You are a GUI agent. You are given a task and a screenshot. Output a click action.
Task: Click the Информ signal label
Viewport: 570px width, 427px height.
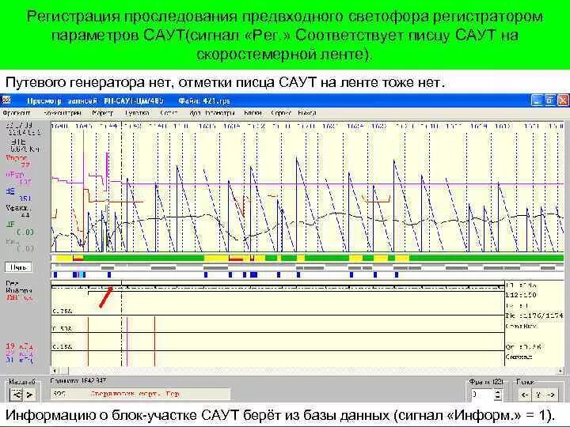(x=19, y=290)
